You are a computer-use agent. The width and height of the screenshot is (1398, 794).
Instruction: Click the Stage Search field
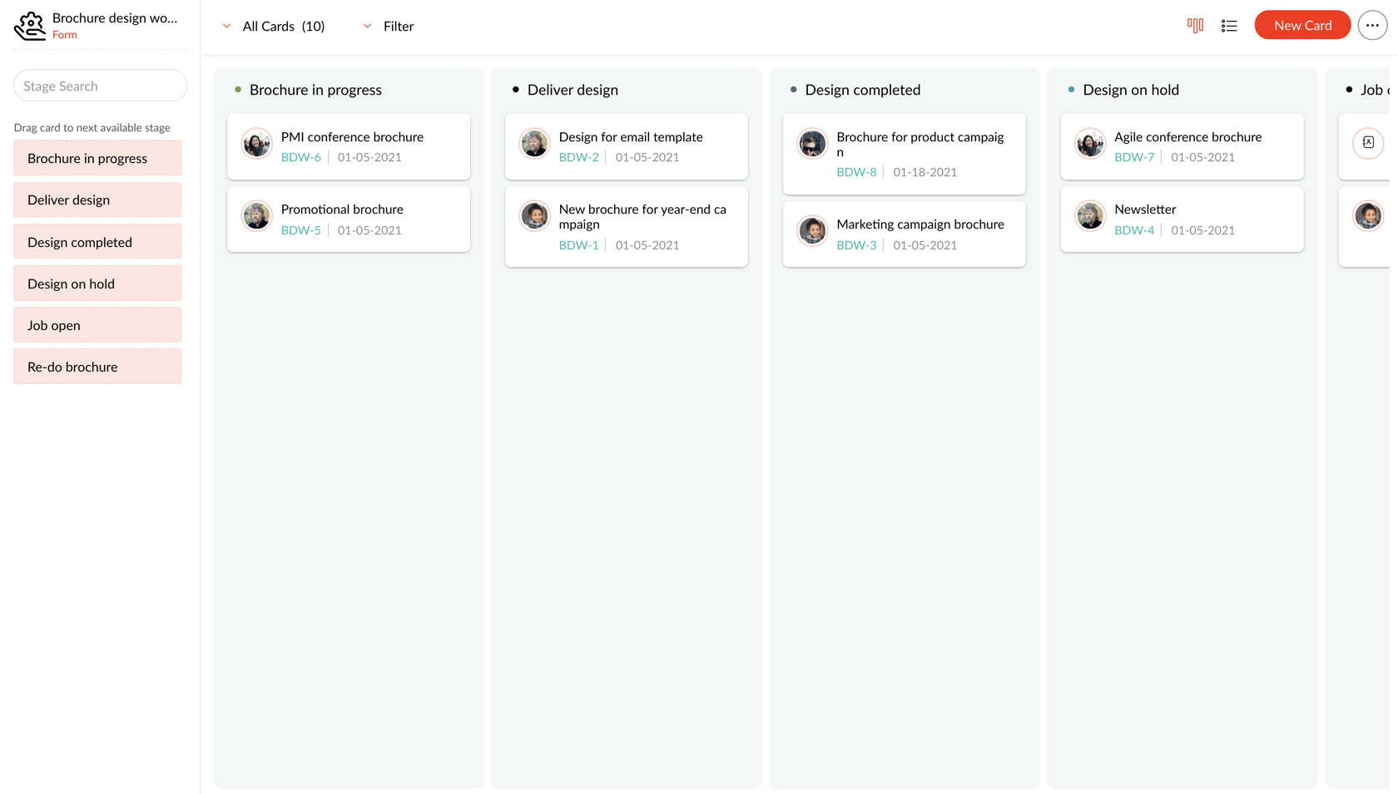(100, 86)
